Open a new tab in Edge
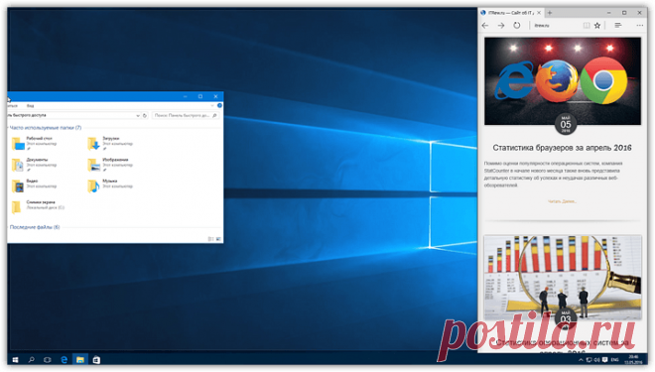655x372 pixels. click(x=550, y=13)
